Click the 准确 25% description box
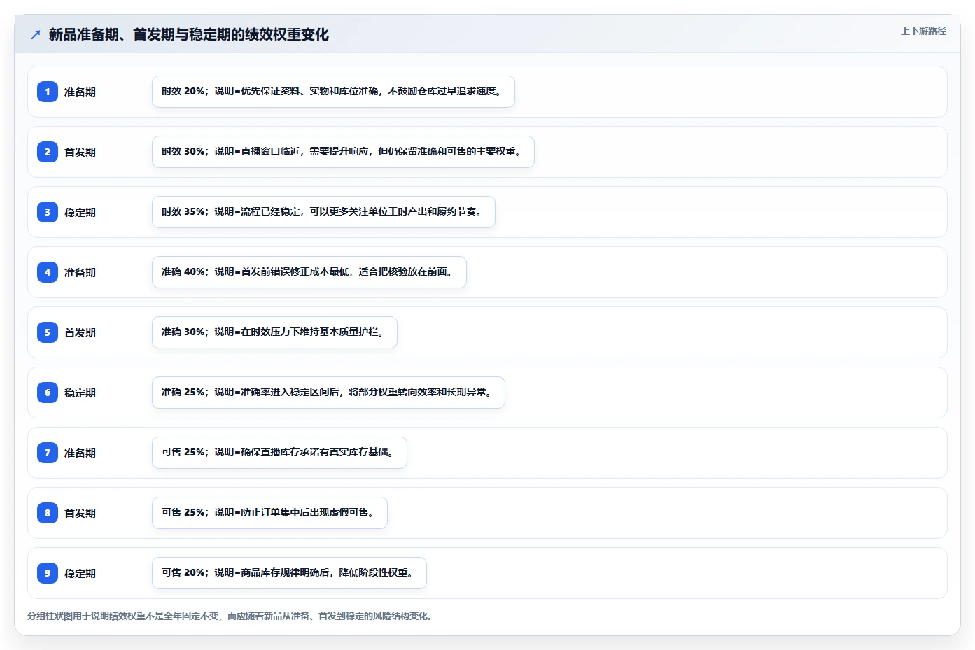Viewport: 975px width, 650px height. [328, 393]
